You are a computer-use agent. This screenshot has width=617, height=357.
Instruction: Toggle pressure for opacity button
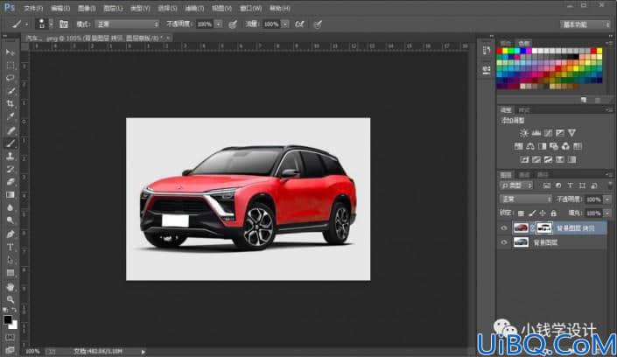(x=233, y=24)
